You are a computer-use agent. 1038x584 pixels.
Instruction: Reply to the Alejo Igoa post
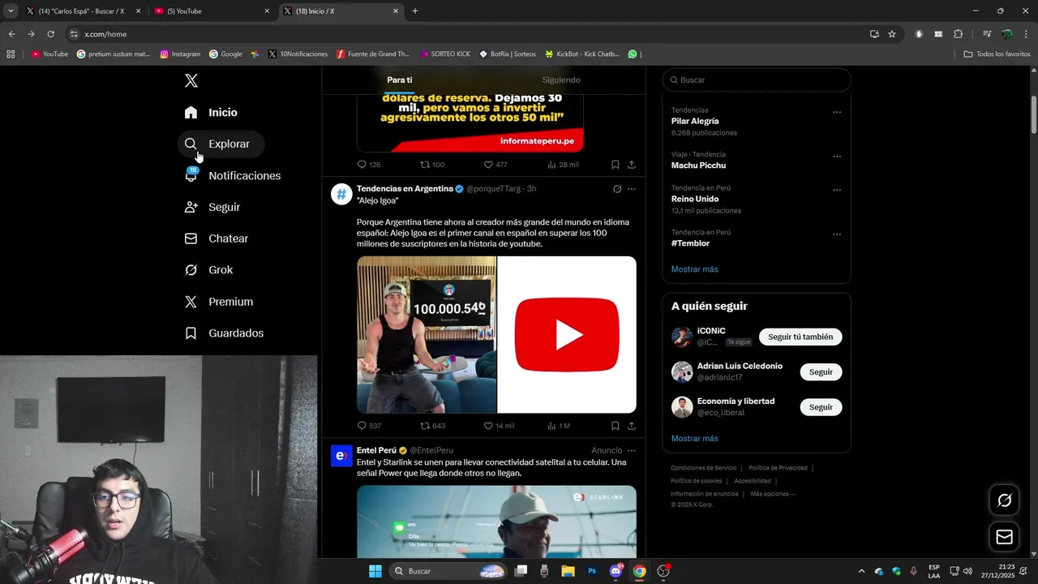pos(369,426)
